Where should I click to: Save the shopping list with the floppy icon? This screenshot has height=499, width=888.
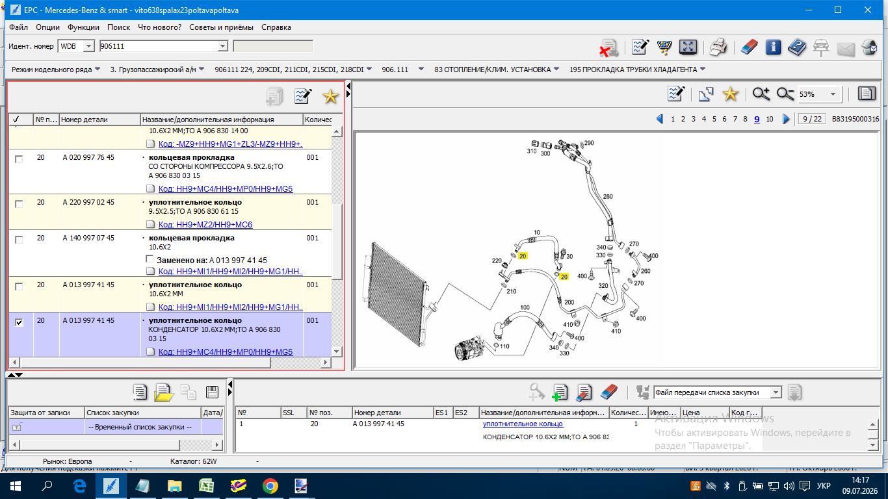pos(212,392)
